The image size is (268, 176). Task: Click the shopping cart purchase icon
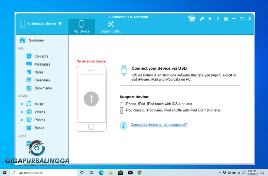pyautogui.click(x=192, y=19)
